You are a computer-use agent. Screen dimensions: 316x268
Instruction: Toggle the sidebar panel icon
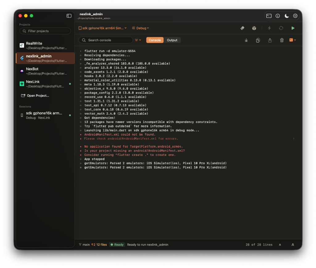coord(69,16)
